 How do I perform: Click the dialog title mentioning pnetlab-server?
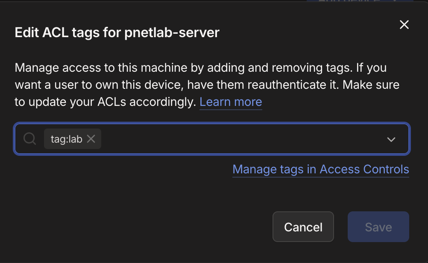tap(117, 32)
